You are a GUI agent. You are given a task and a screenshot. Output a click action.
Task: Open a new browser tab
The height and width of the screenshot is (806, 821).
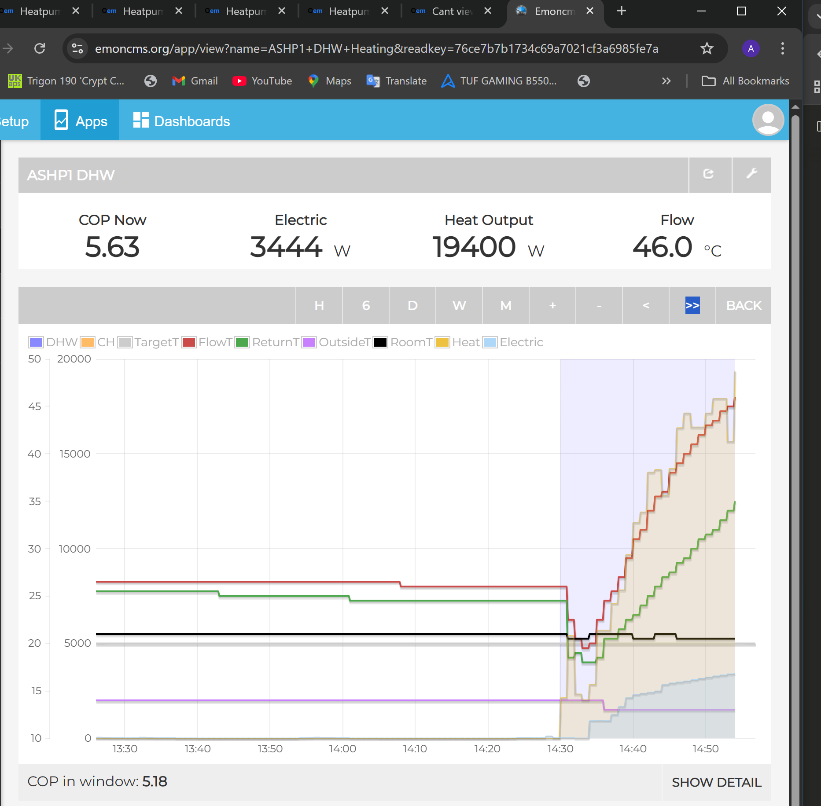click(621, 11)
